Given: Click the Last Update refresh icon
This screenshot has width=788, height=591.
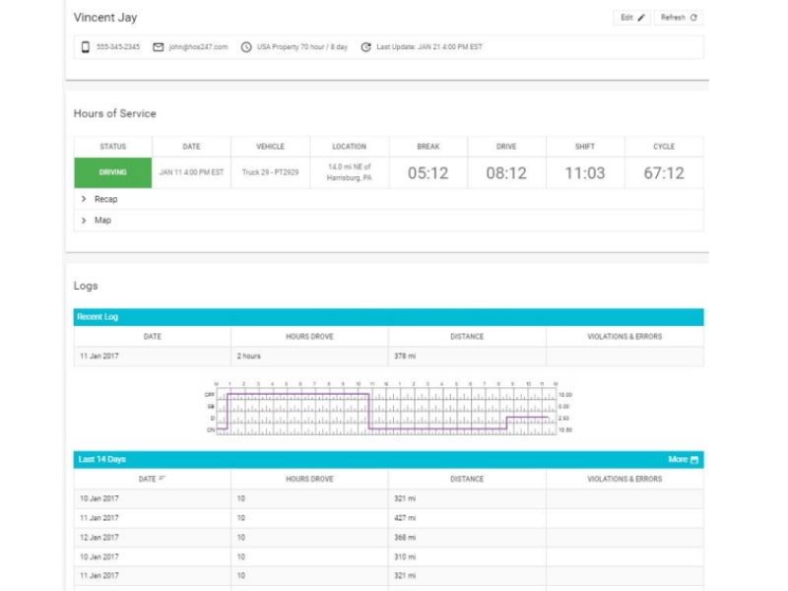Looking at the screenshot, I should click(366, 47).
